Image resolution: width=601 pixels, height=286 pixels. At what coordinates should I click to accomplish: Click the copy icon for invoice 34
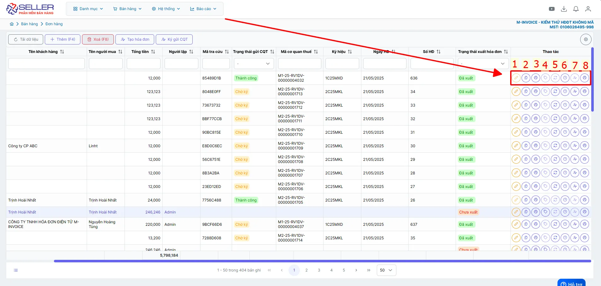tap(526, 91)
